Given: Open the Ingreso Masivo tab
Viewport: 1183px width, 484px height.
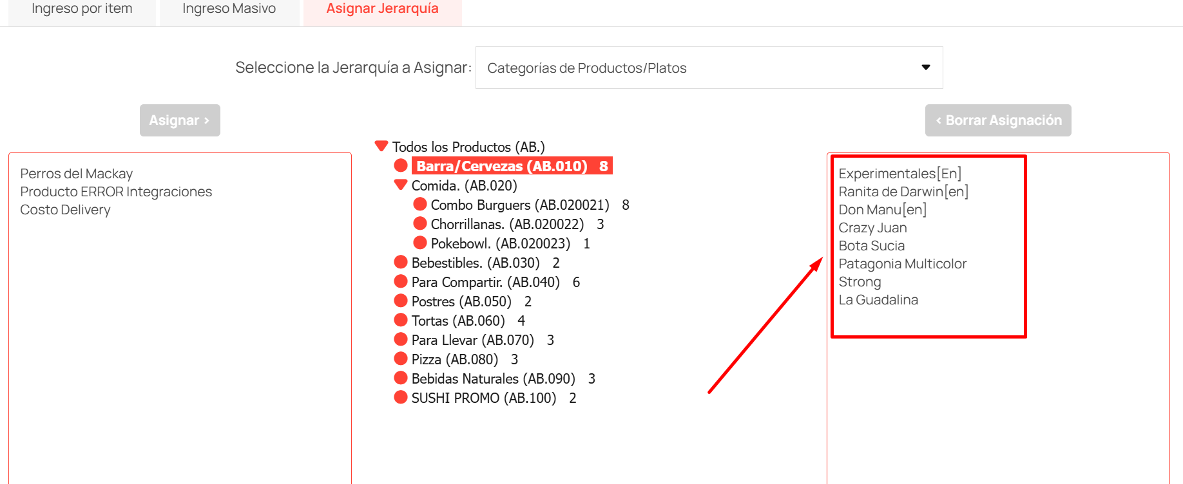Looking at the screenshot, I should [229, 9].
